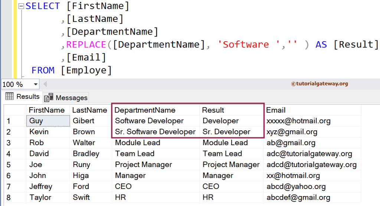Select row 5 header
The height and width of the screenshot is (206, 380).
pos(15,164)
